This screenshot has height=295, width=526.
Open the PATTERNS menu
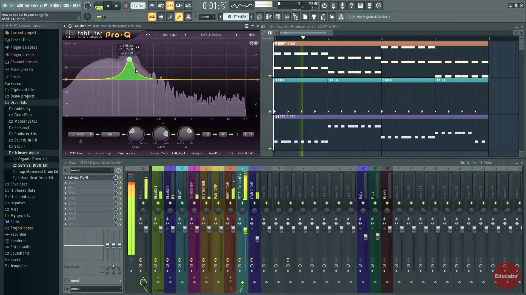[31, 5]
